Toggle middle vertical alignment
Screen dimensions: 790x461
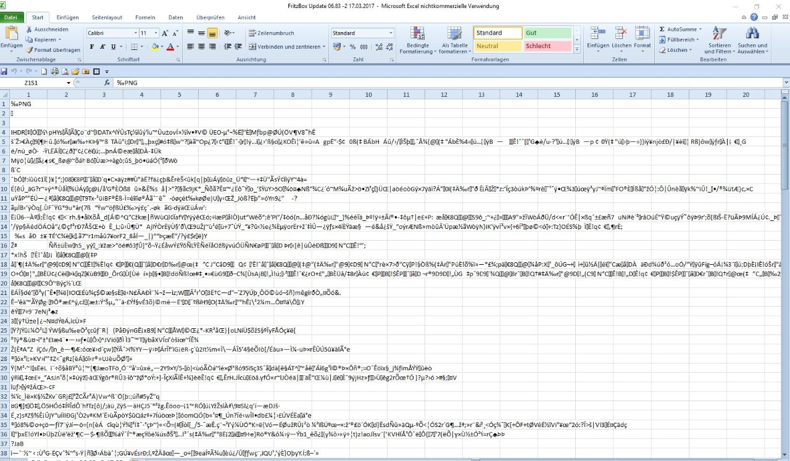(201, 33)
